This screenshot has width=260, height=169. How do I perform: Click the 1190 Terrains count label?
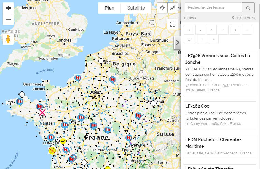(243, 18)
